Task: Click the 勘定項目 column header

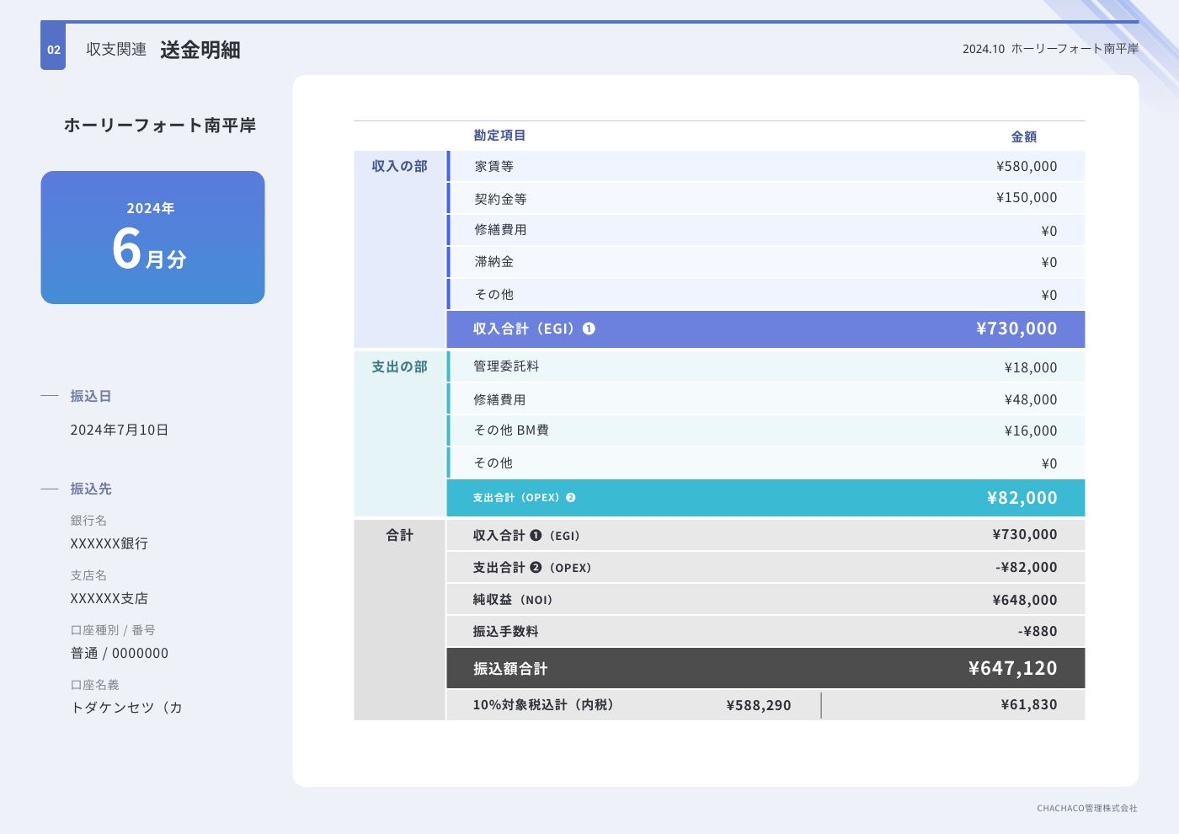Action: (x=499, y=136)
